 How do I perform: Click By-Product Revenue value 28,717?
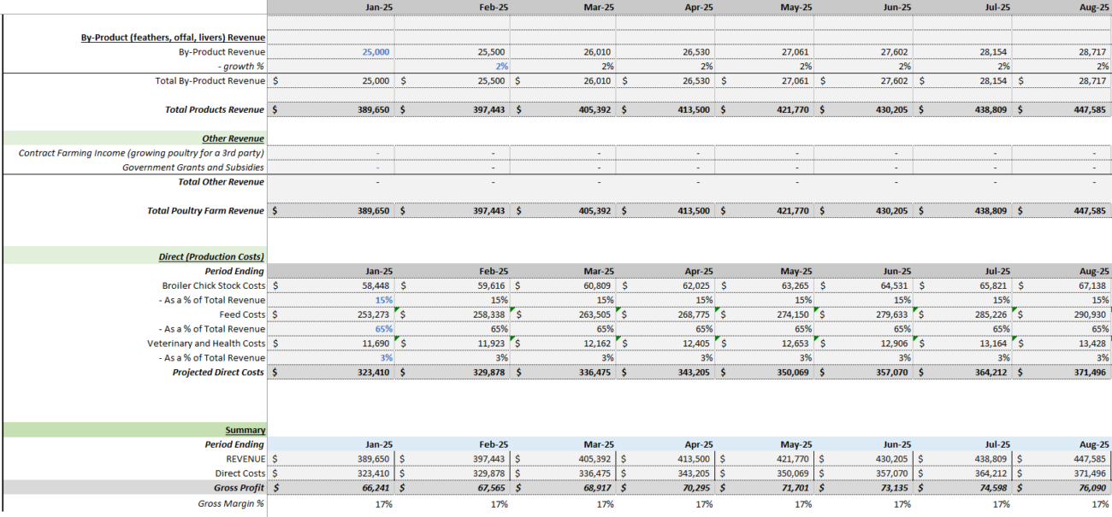1094,52
